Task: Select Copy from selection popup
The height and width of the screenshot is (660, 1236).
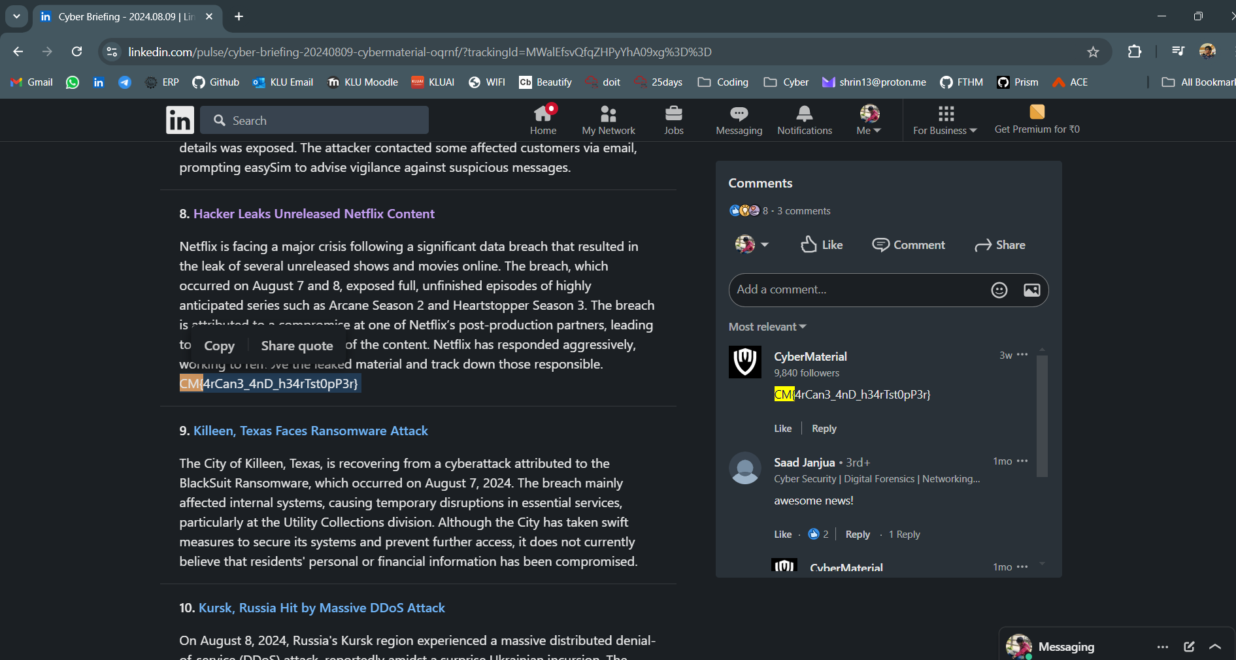Action: click(219, 346)
